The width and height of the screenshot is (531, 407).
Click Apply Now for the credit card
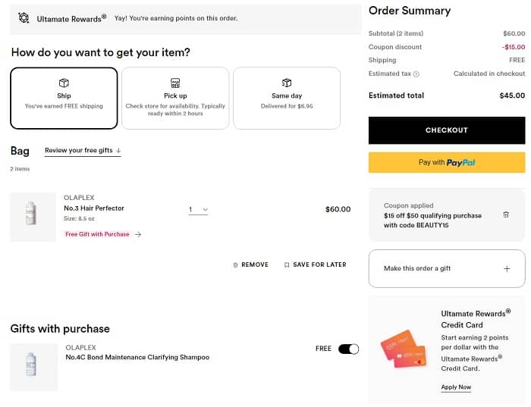[x=456, y=387]
